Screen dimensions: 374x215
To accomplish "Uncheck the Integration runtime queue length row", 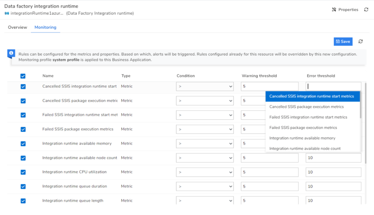I will [x=23, y=201].
